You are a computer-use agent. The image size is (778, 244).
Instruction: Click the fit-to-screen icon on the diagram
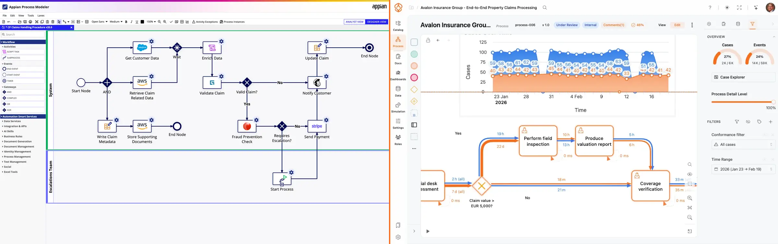(x=690, y=208)
